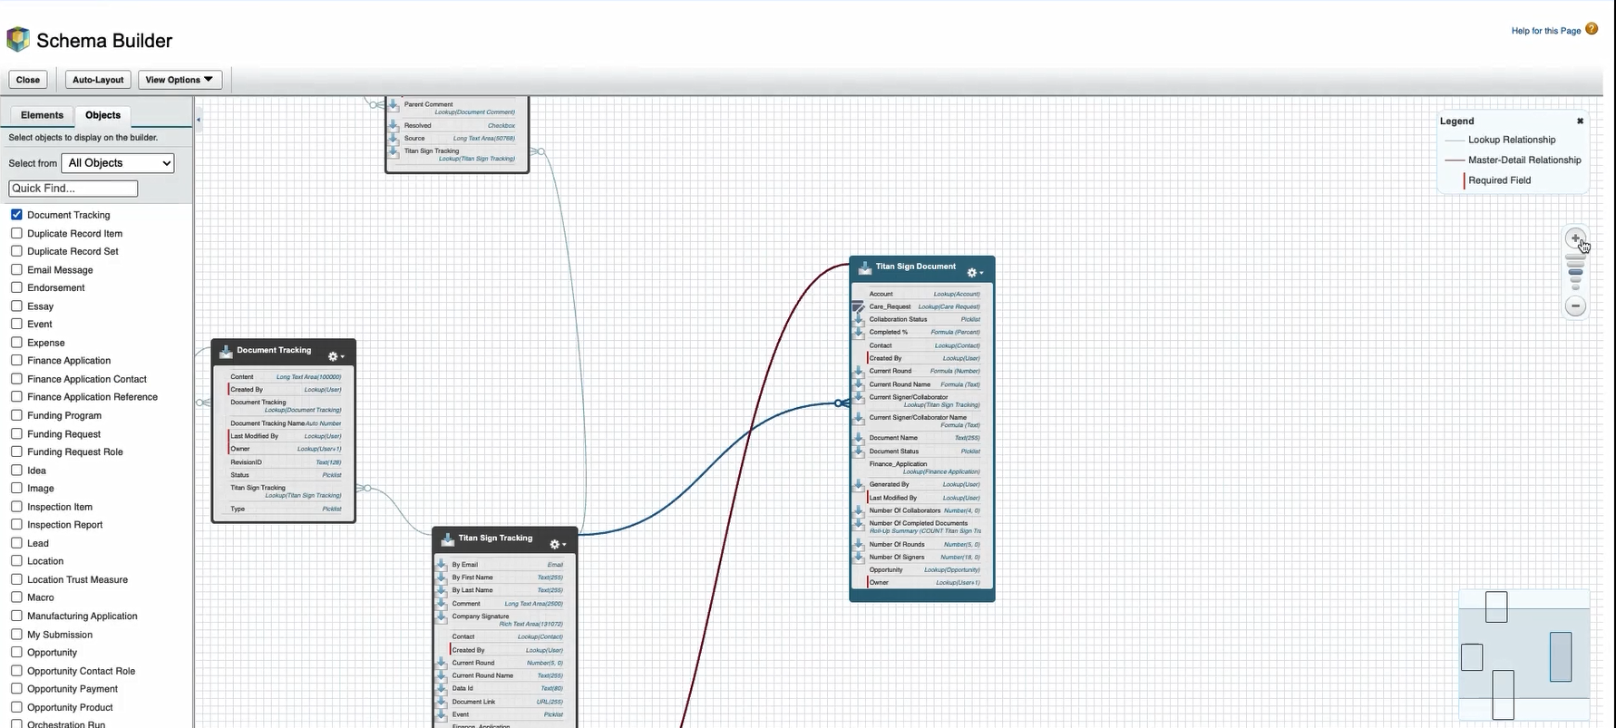Click the icon beside Document Link field
Screen dimensions: 1616x728
tap(442, 701)
